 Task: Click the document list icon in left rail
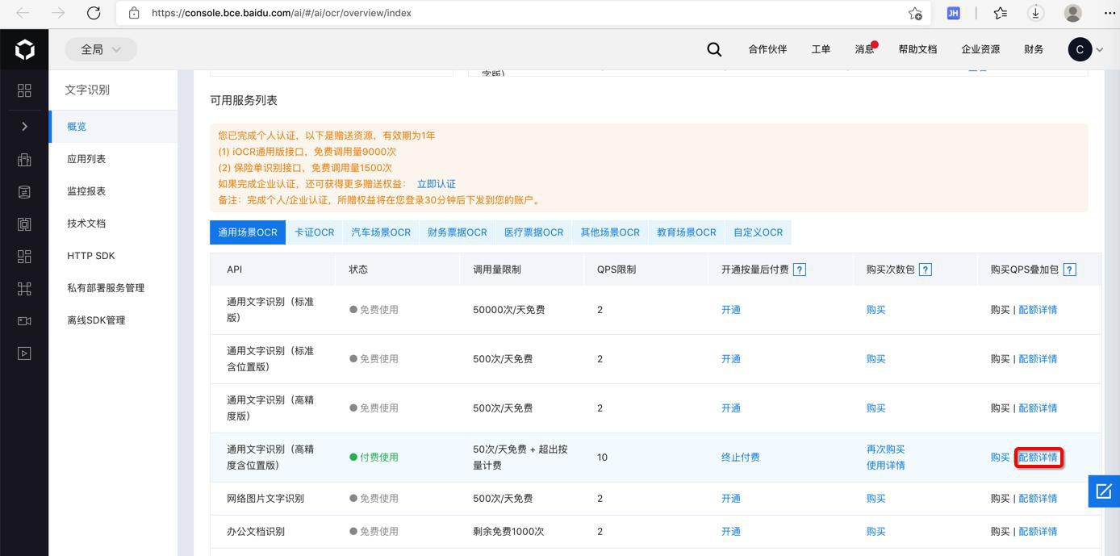tap(24, 191)
